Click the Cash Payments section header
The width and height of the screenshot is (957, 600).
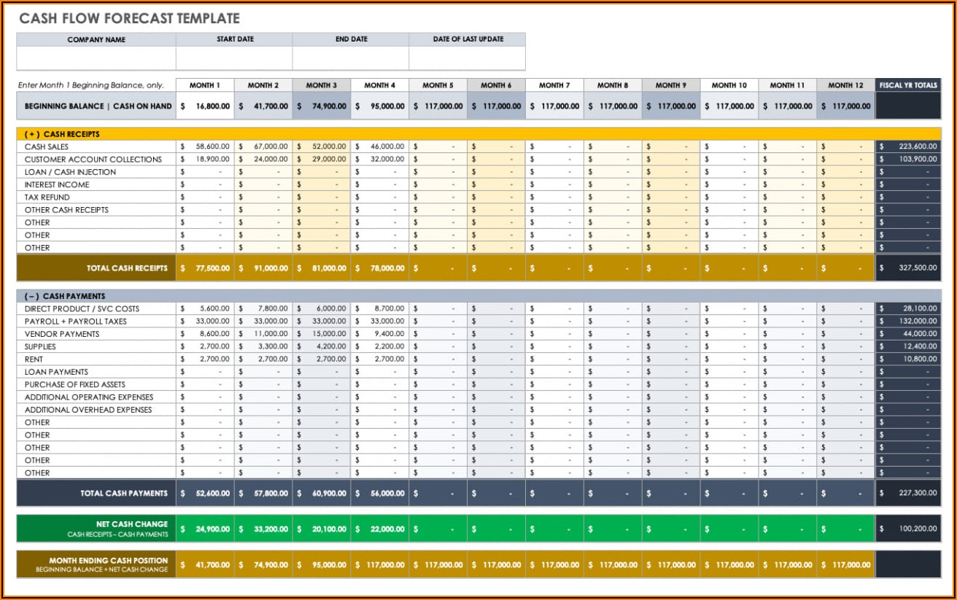pyautogui.click(x=74, y=296)
